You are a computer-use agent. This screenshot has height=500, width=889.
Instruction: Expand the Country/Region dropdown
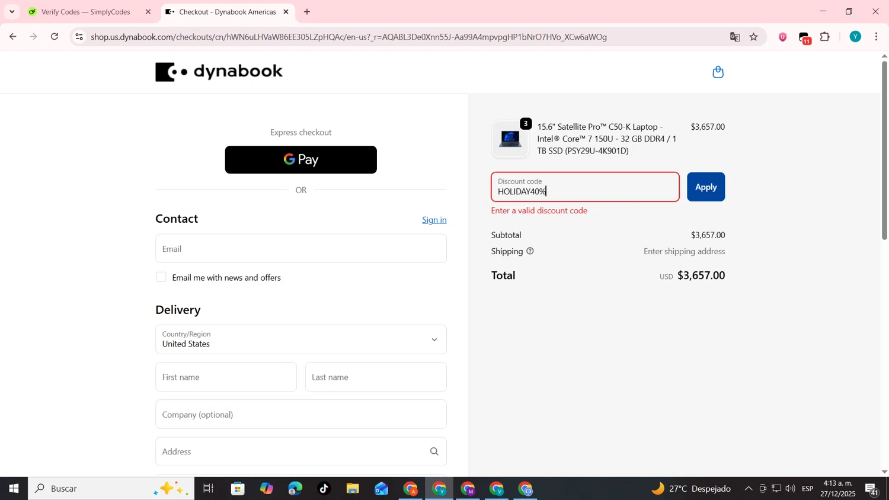(301, 339)
